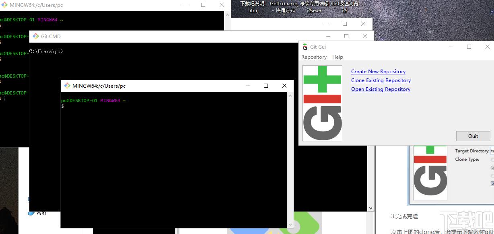The image size is (494, 234).
Task: Click the C:\Users\pc> prompt in Git CMD
Action: pos(46,51)
